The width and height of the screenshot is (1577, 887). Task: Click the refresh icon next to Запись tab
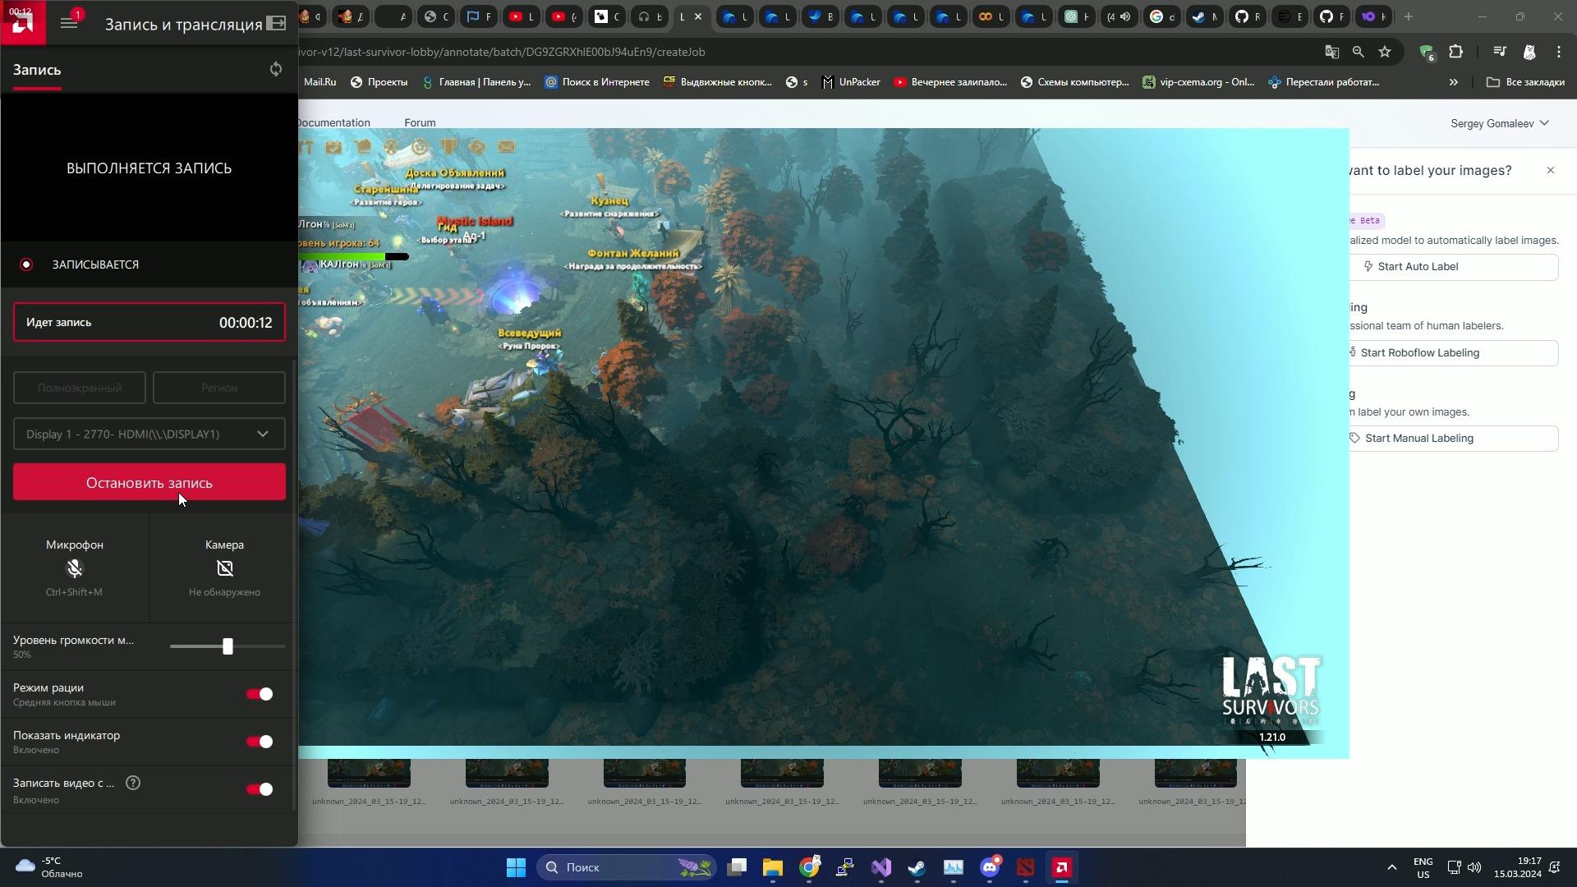tap(276, 69)
